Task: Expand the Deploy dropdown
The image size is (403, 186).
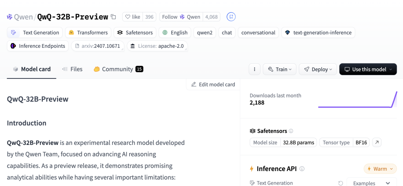Action: (x=318, y=69)
